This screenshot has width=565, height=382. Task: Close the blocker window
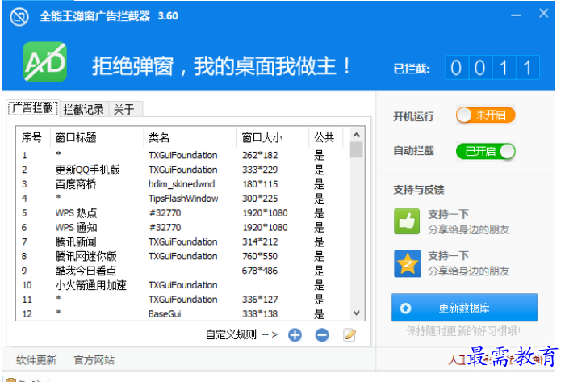tap(543, 14)
